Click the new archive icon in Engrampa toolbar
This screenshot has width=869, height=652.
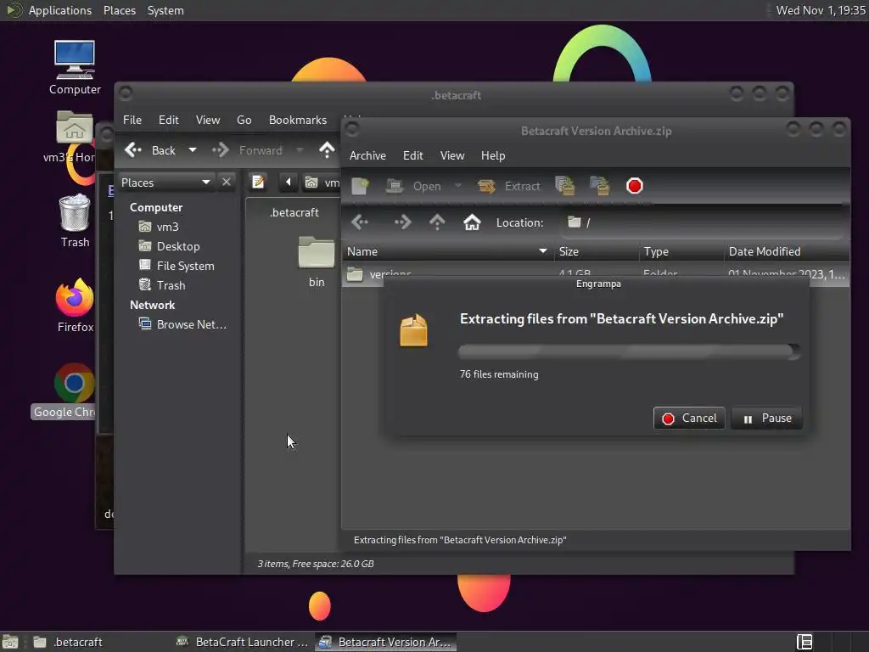click(x=360, y=186)
